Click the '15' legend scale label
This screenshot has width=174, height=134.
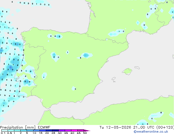coord(41,133)
